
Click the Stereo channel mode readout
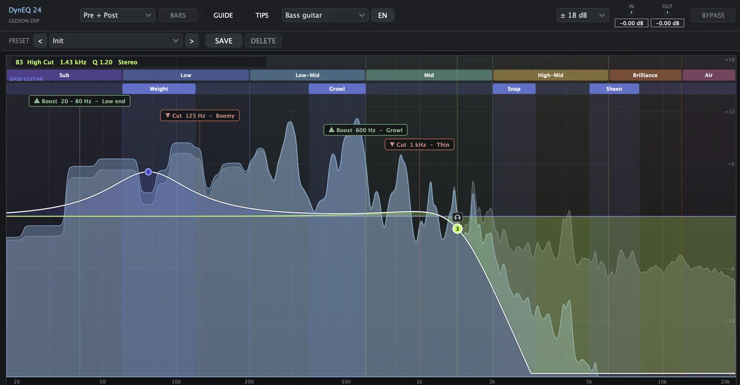click(x=128, y=62)
